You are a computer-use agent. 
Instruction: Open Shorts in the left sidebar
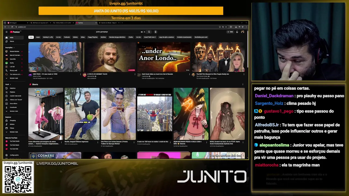tap(14, 41)
